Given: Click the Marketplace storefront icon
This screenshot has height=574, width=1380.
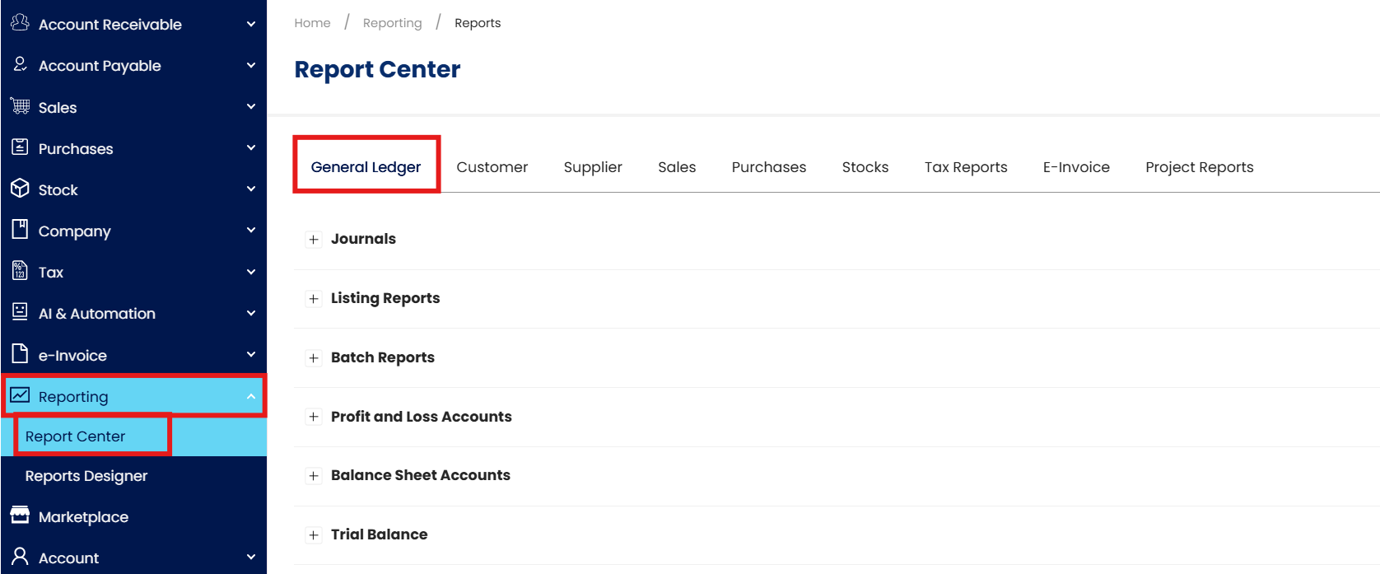Looking at the screenshot, I should tap(20, 516).
